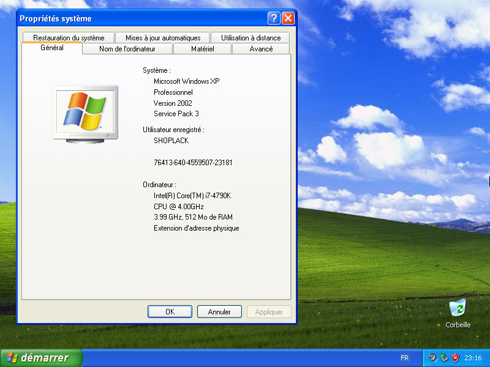Click the product ID 76413-640-4559507-23181
The image size is (490, 367).
[x=193, y=163]
